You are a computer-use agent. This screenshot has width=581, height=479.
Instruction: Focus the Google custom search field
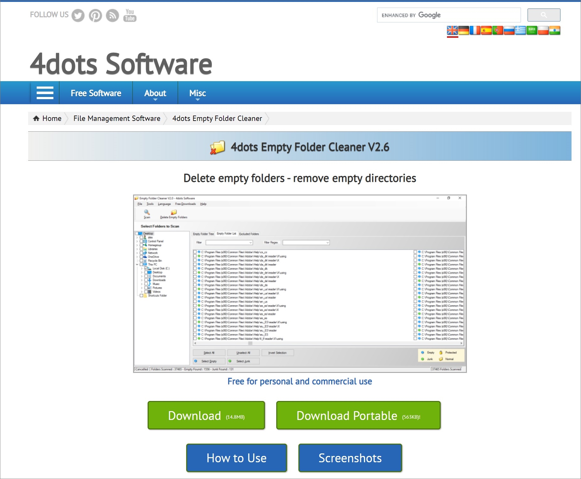(449, 15)
